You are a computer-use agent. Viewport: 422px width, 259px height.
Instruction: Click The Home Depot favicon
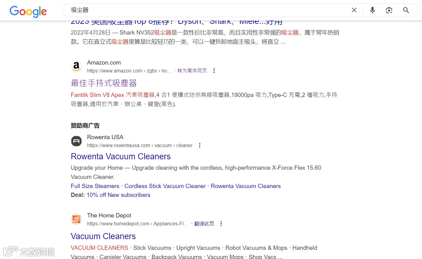[x=77, y=219]
